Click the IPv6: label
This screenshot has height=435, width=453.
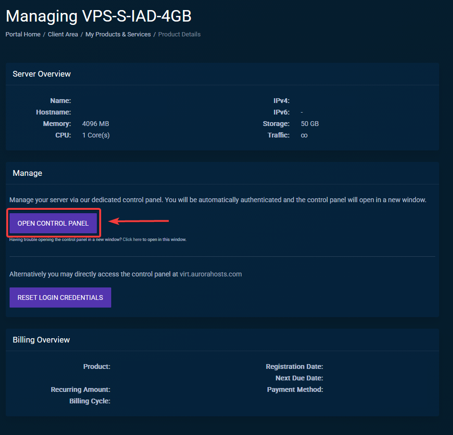point(281,112)
